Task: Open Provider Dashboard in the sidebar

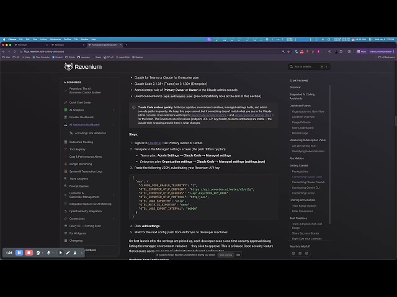Action: coord(81,117)
